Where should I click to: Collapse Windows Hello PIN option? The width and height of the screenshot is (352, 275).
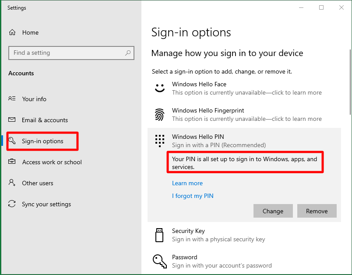coord(244,141)
